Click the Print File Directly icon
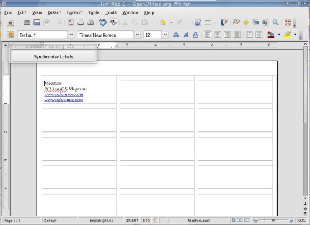This screenshot has width=310, height=225. [81, 22]
